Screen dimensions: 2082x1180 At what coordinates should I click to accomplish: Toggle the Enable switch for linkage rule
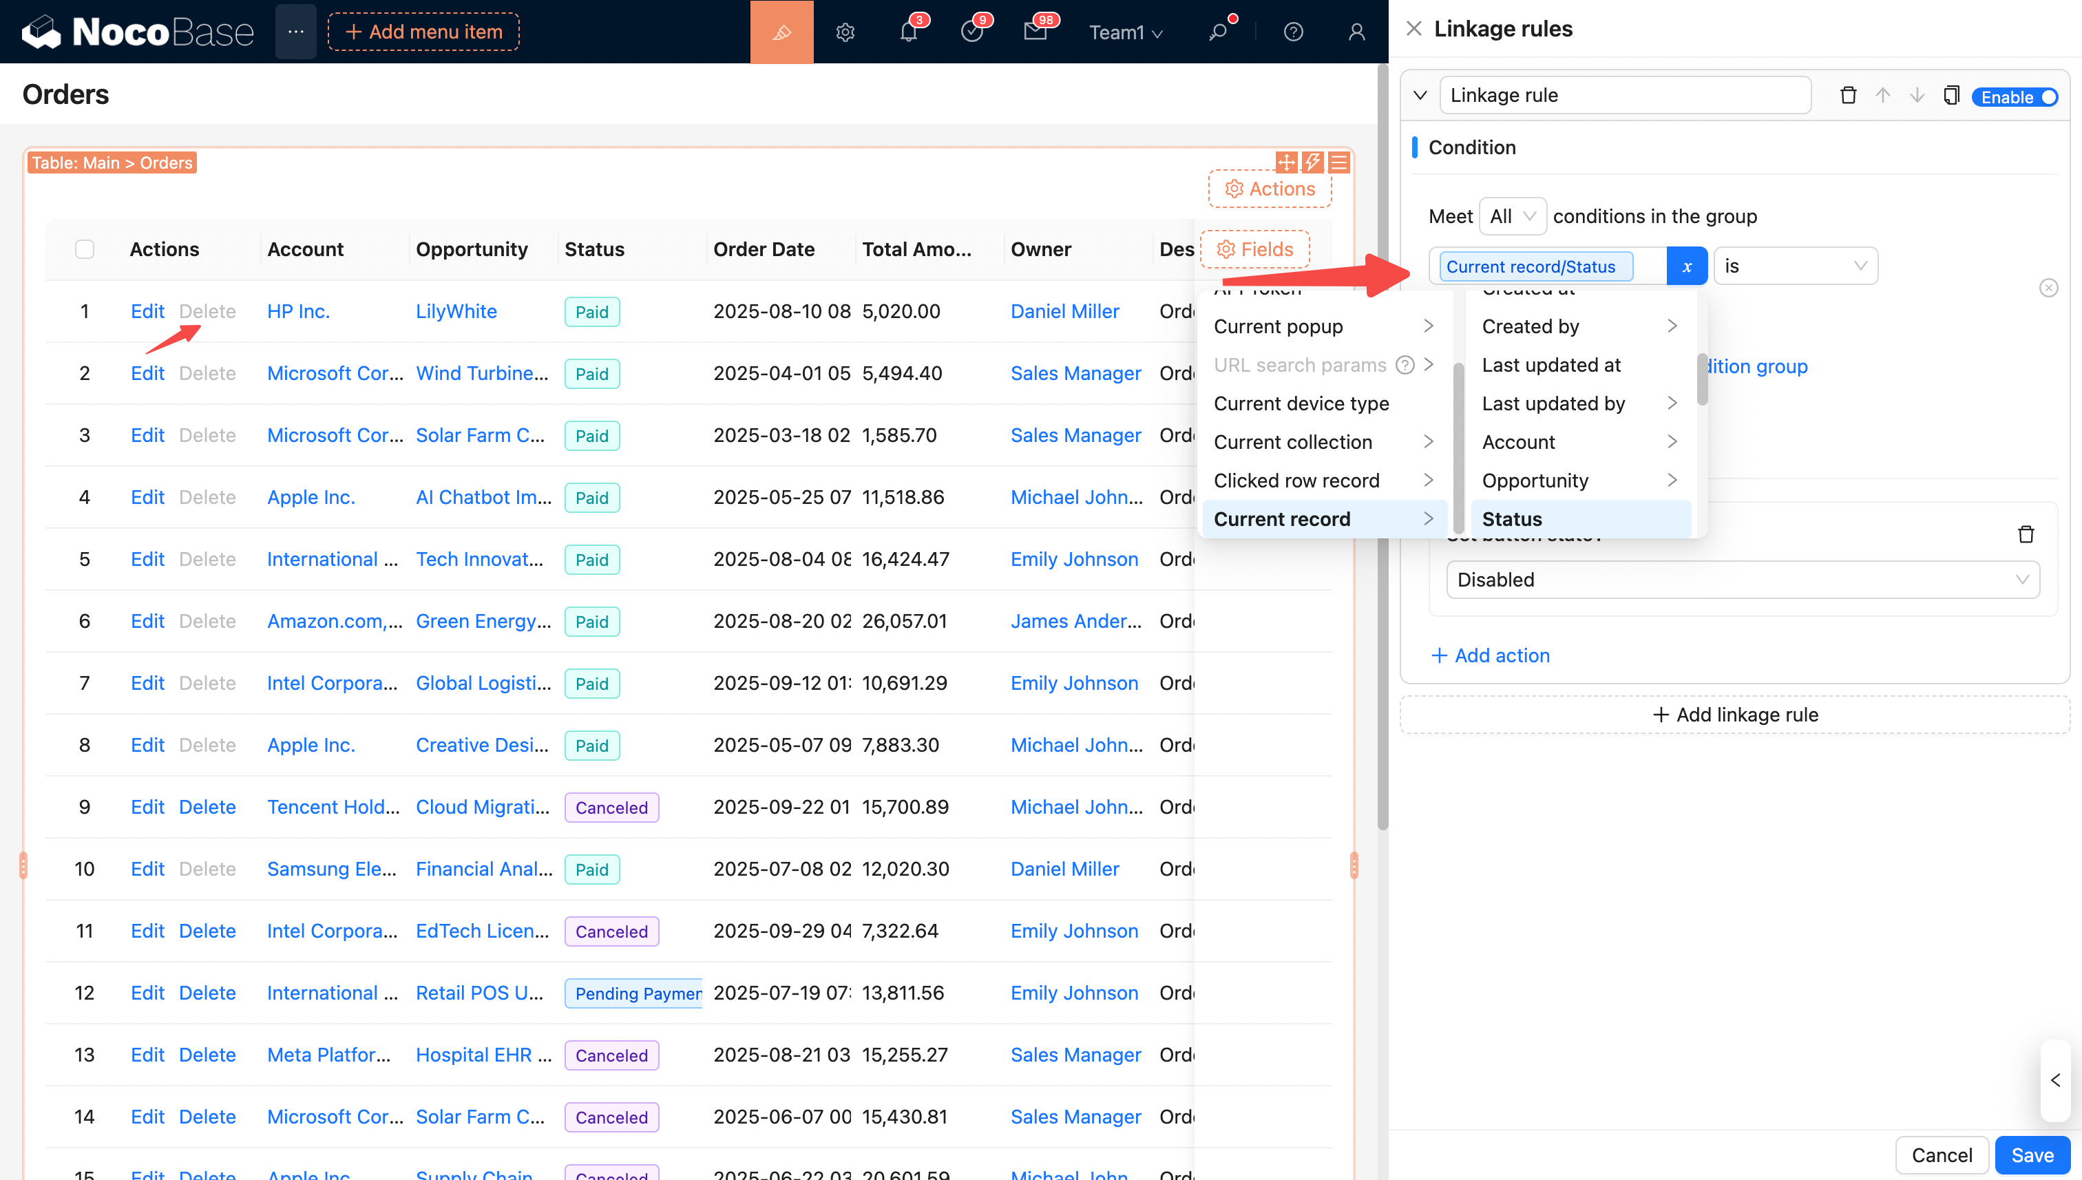[x=2015, y=97]
